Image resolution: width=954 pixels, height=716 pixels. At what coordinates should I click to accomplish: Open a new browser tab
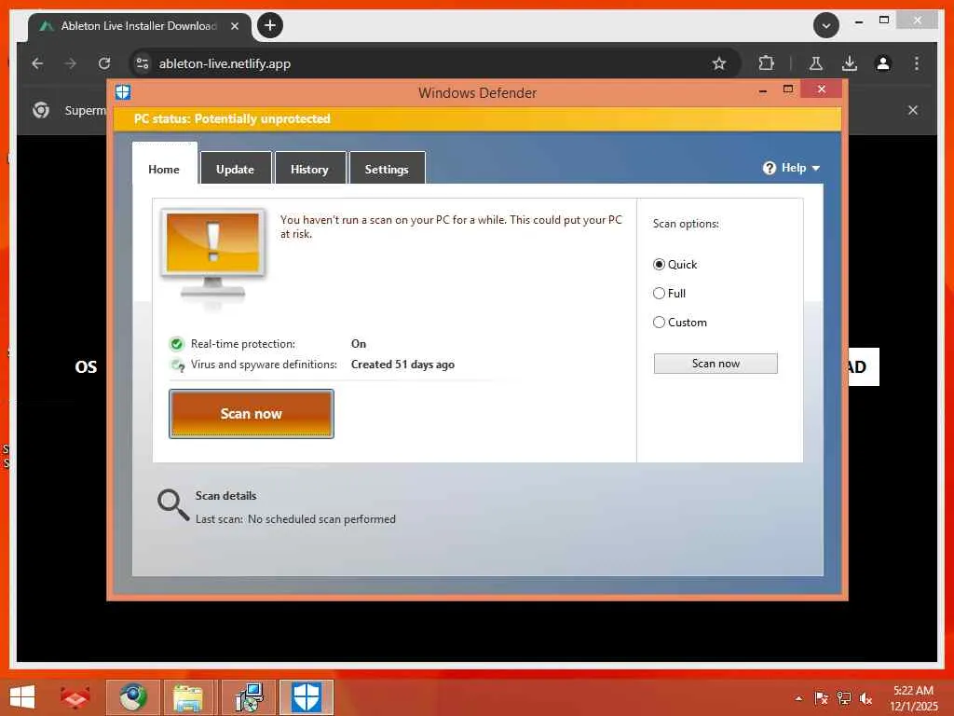270,25
